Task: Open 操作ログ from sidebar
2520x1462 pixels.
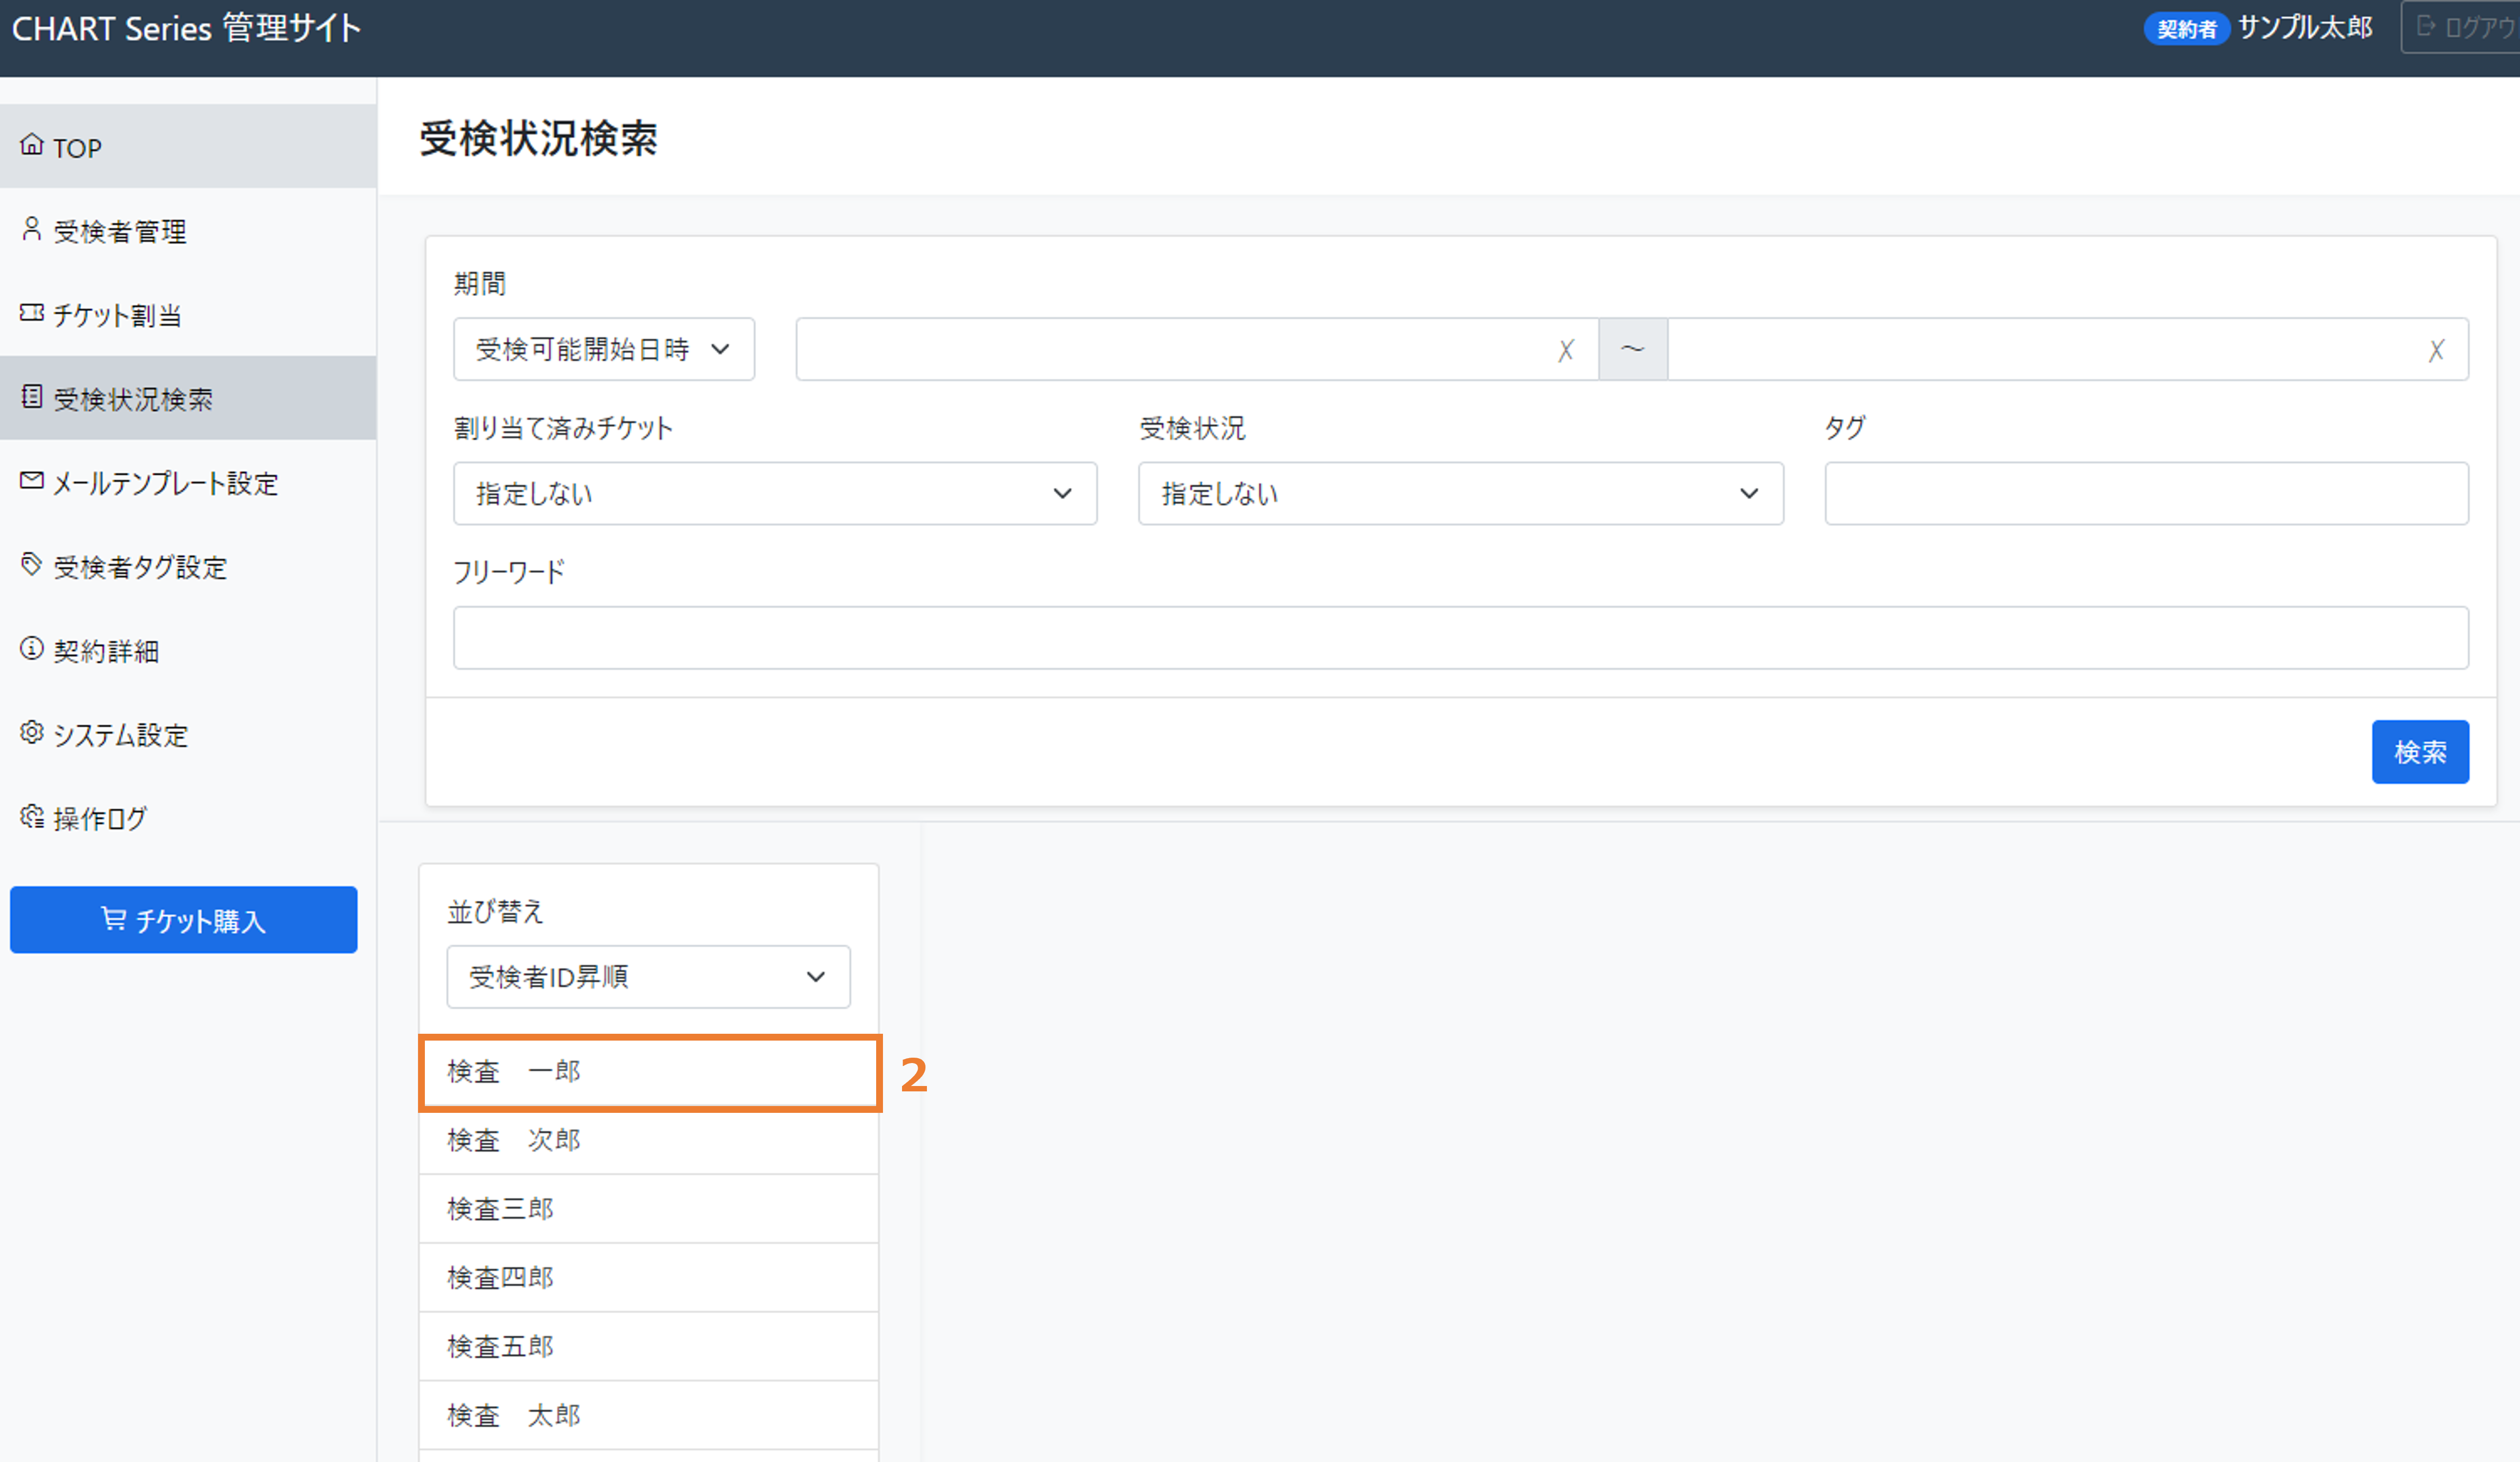Action: click(188, 818)
